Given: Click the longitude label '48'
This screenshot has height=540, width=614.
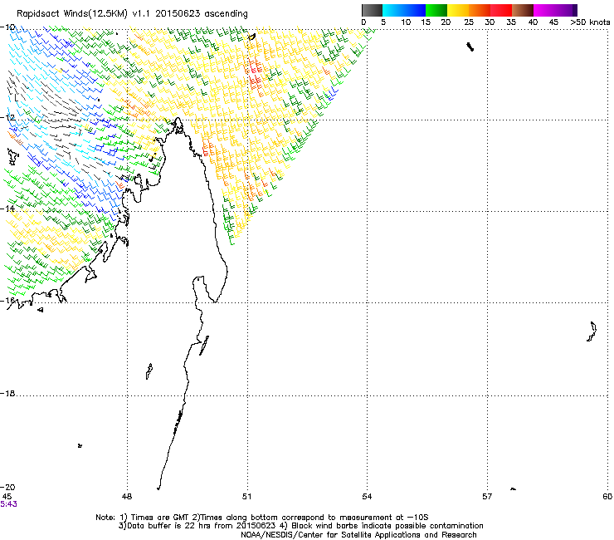Looking at the screenshot, I should pos(127,497).
